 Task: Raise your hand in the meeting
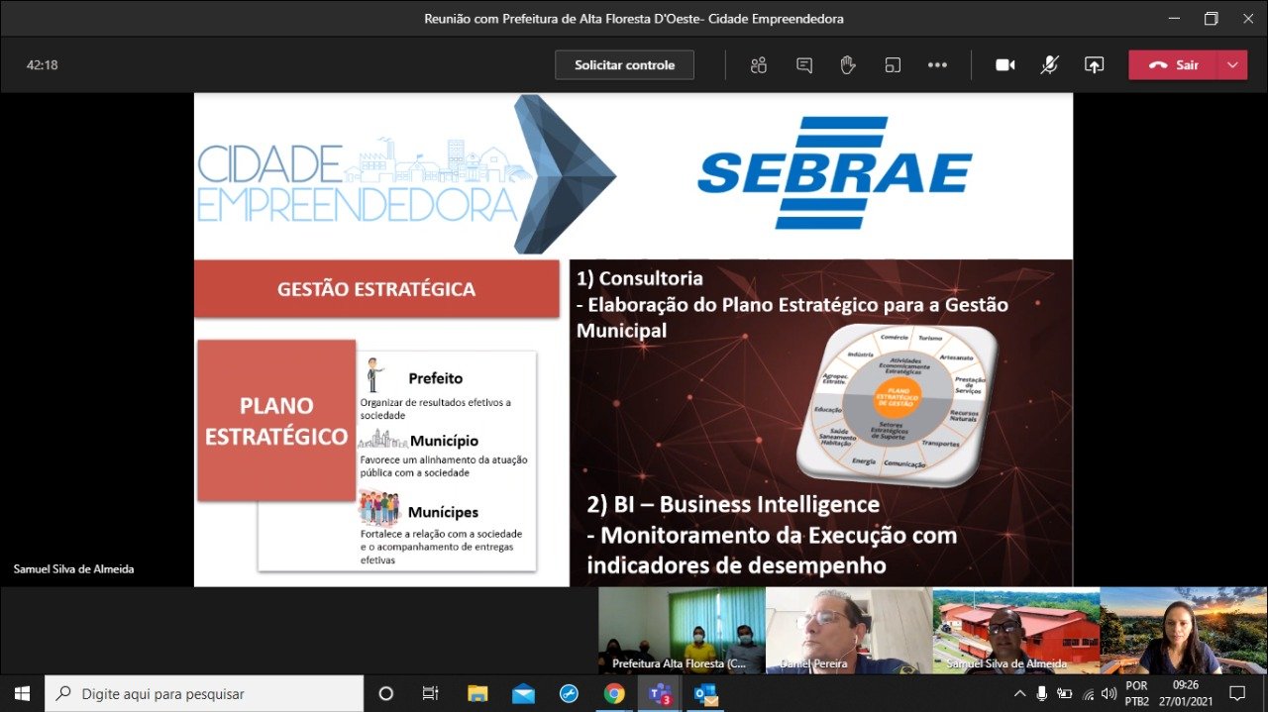[x=848, y=65]
